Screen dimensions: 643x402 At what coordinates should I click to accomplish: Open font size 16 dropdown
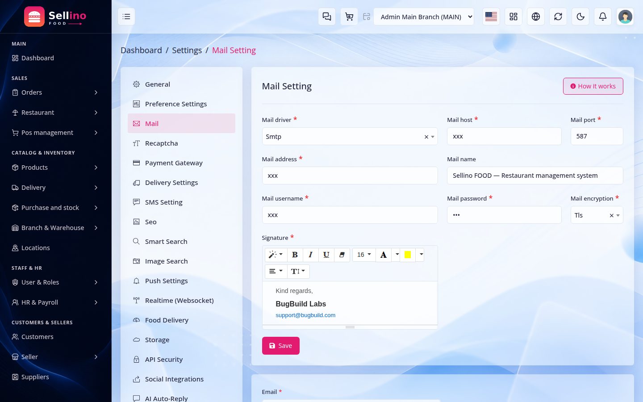(x=364, y=255)
